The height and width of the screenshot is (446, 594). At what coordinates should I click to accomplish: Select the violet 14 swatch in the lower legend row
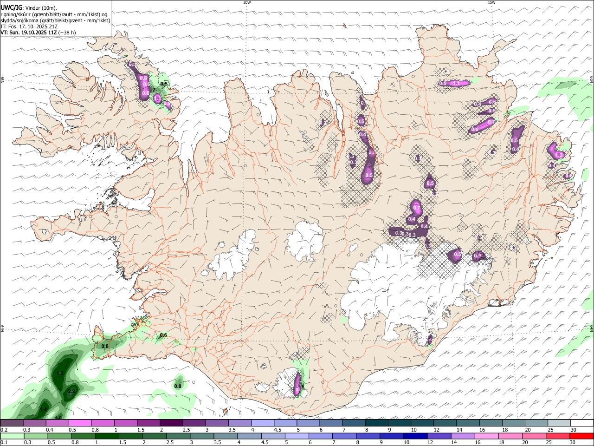point(463,436)
